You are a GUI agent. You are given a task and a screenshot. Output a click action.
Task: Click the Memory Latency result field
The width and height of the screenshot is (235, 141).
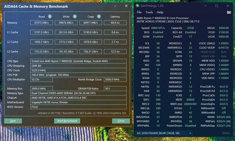pos(115,23)
